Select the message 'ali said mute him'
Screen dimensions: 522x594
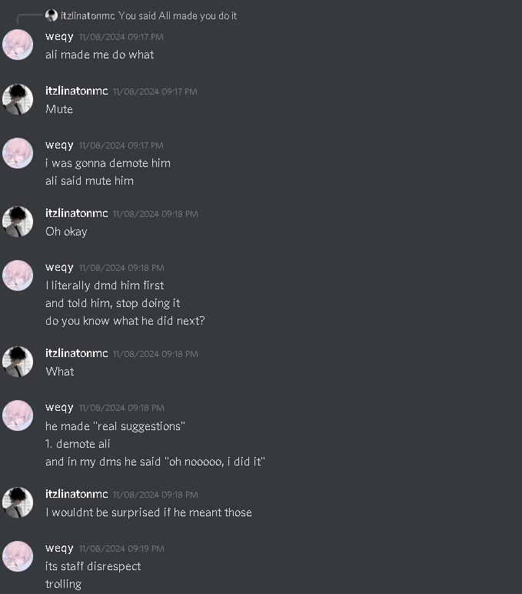pyautogui.click(x=89, y=181)
